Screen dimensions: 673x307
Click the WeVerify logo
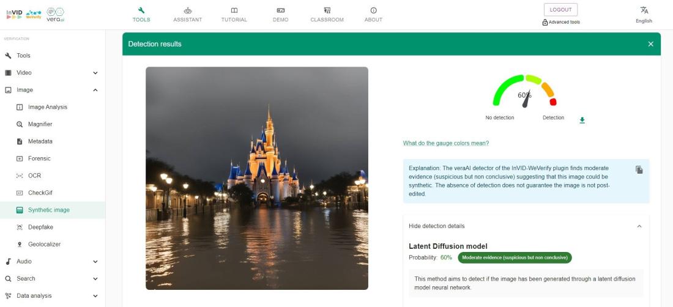(x=34, y=15)
